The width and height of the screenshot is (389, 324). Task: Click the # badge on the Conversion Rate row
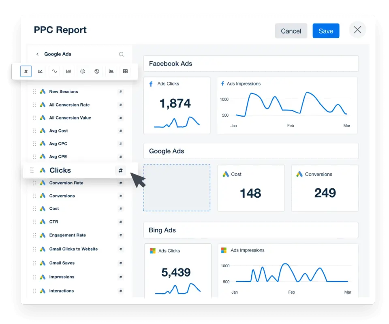tap(121, 183)
